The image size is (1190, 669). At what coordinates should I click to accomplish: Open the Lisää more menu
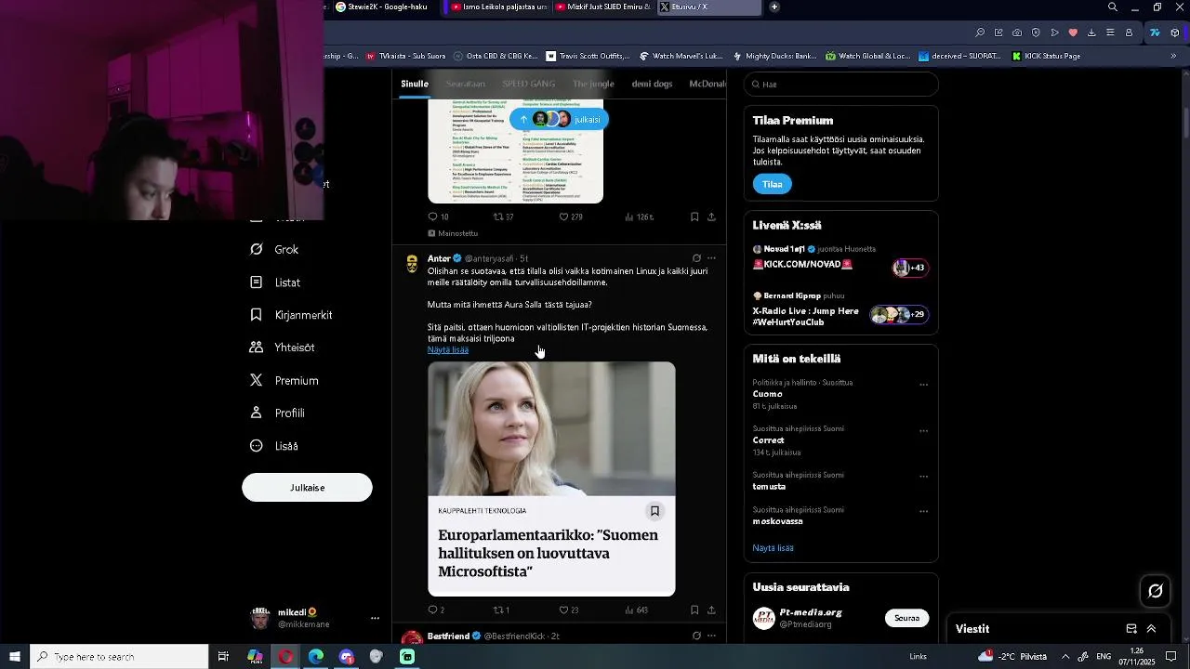pyautogui.click(x=273, y=446)
